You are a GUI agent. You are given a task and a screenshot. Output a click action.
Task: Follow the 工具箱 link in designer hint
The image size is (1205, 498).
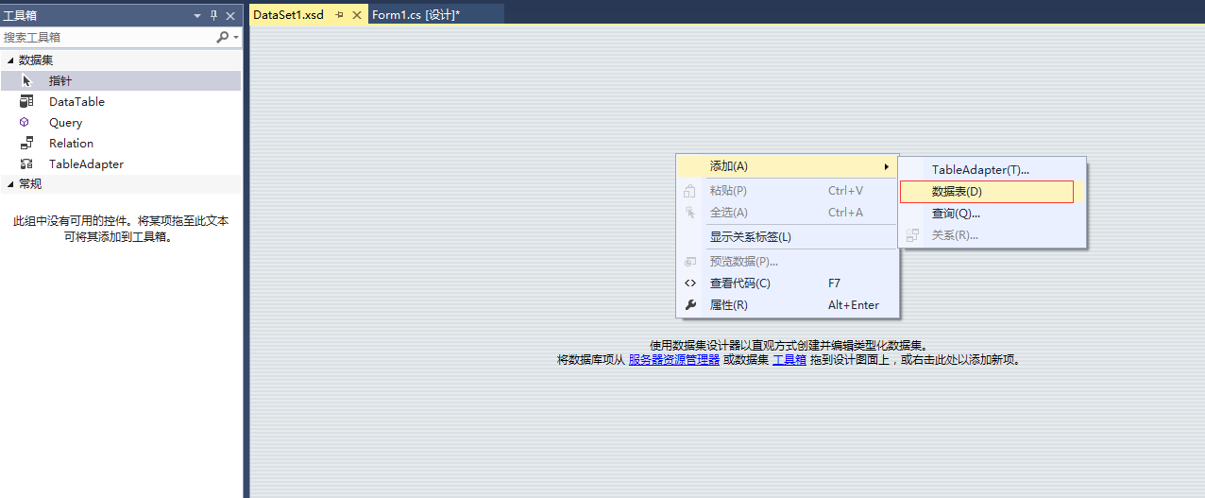(789, 359)
